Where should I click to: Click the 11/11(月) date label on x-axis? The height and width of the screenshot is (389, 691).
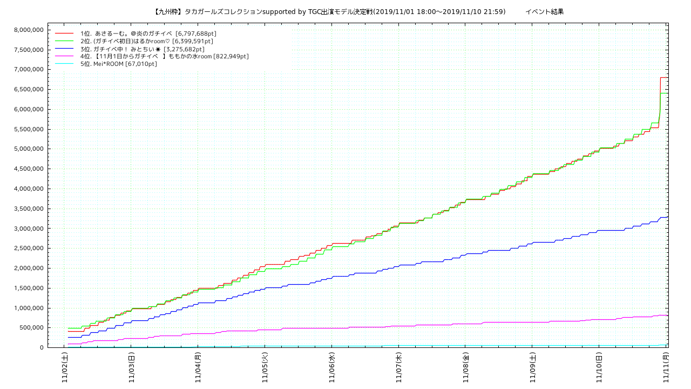pos(666,368)
